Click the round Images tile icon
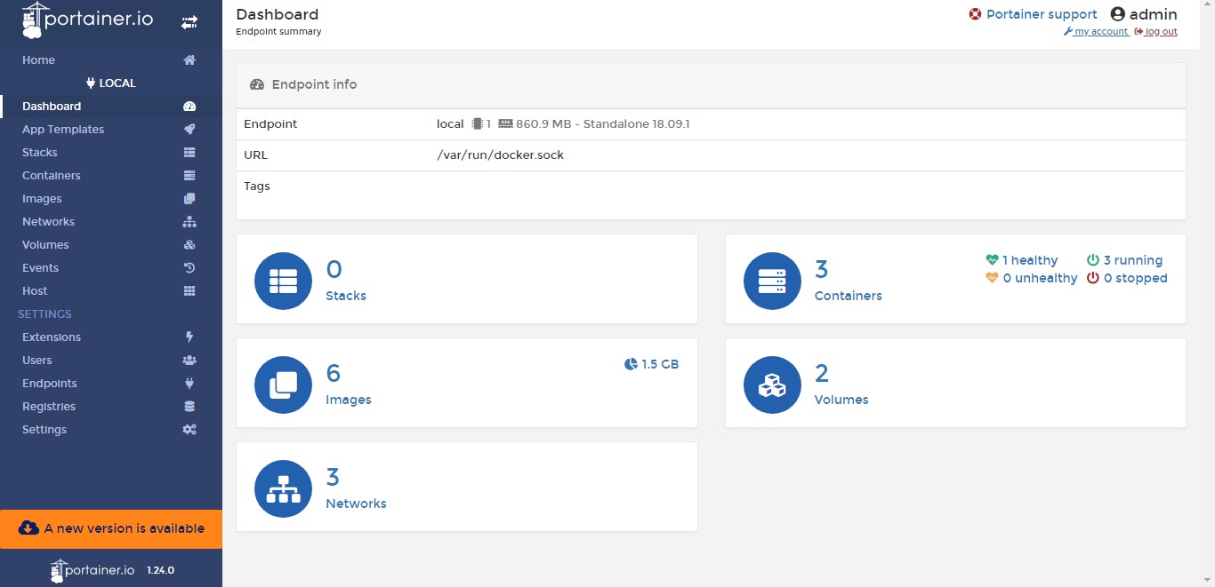This screenshot has width=1215, height=587. [283, 385]
